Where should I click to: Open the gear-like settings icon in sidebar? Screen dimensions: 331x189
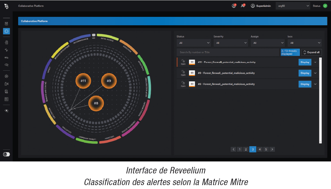pyautogui.click(x=6, y=76)
